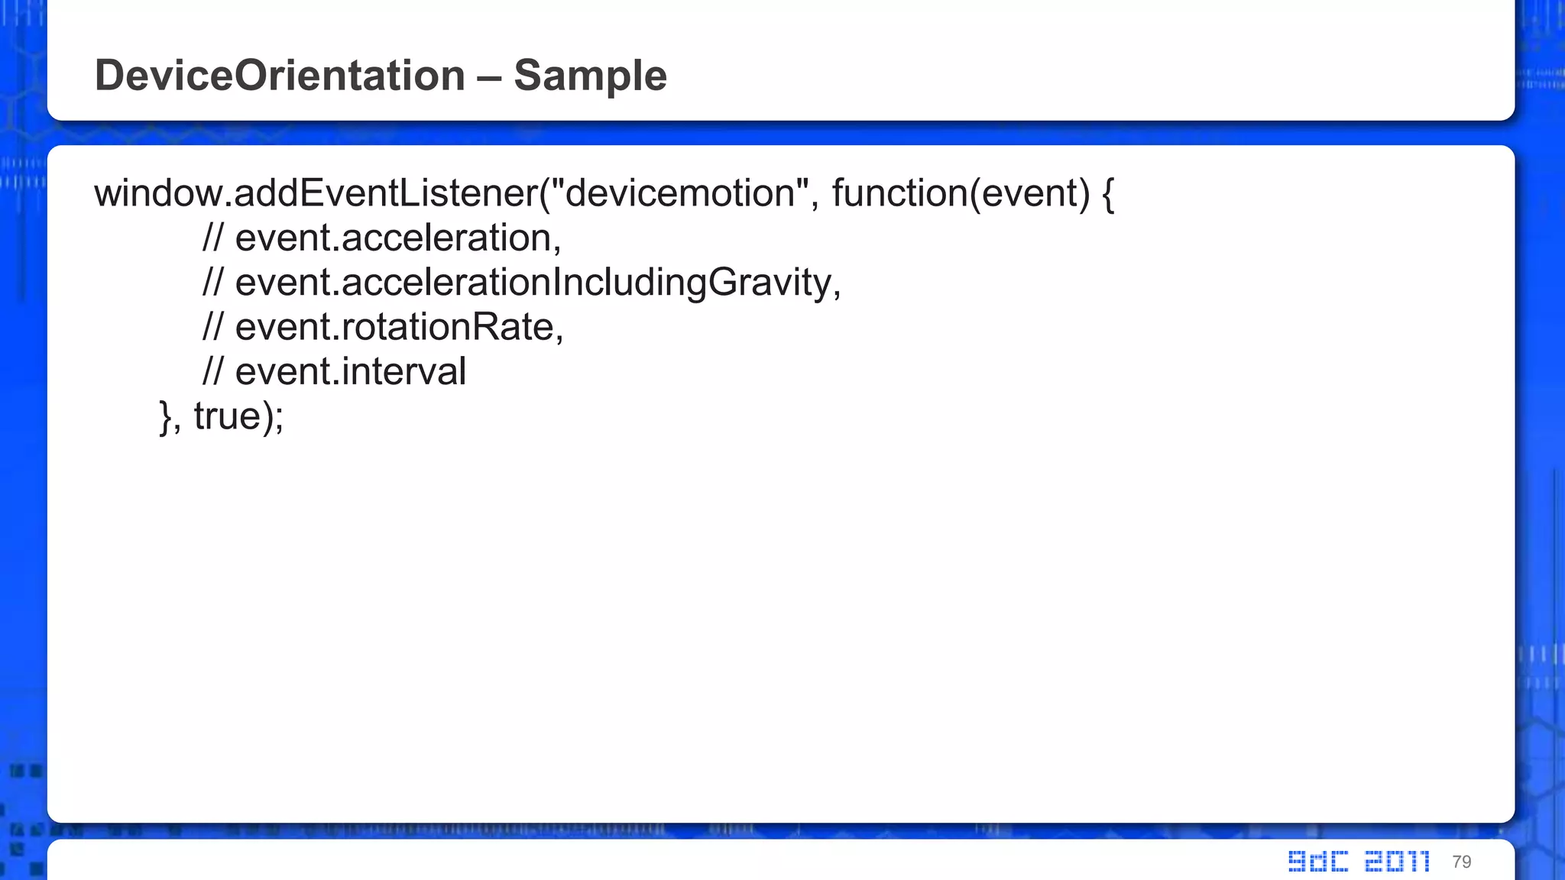This screenshot has height=880, width=1565.
Task: Click the word Sample in title
Action: (x=591, y=76)
